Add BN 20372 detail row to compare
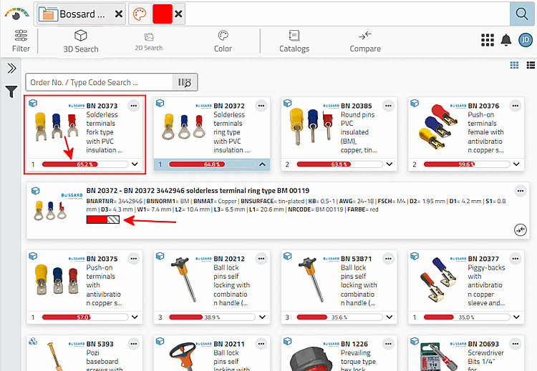537x371 pixels. [521, 229]
